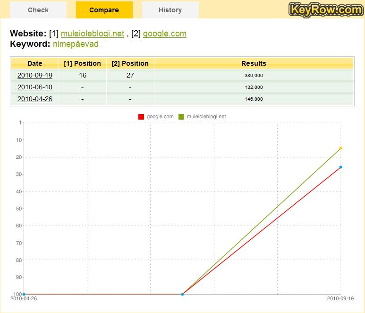This screenshot has width=365, height=313.
Task: Select the yellow data point on the green line
Action: point(340,148)
